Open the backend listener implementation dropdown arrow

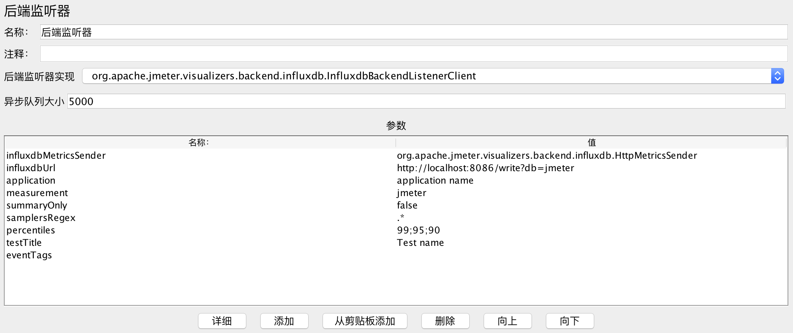(777, 76)
